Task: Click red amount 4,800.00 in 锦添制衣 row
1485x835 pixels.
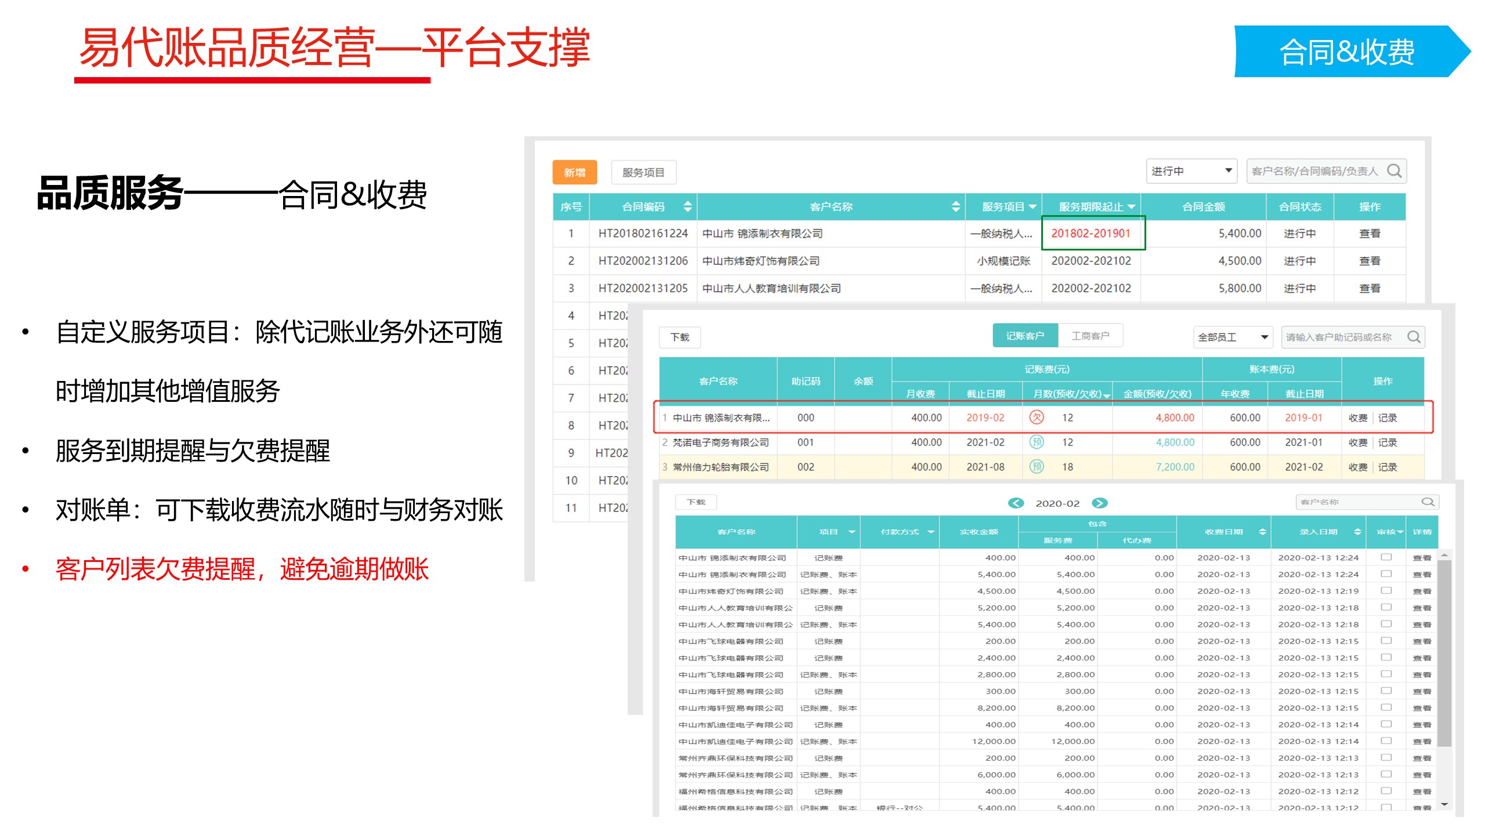Action: pyautogui.click(x=1175, y=418)
